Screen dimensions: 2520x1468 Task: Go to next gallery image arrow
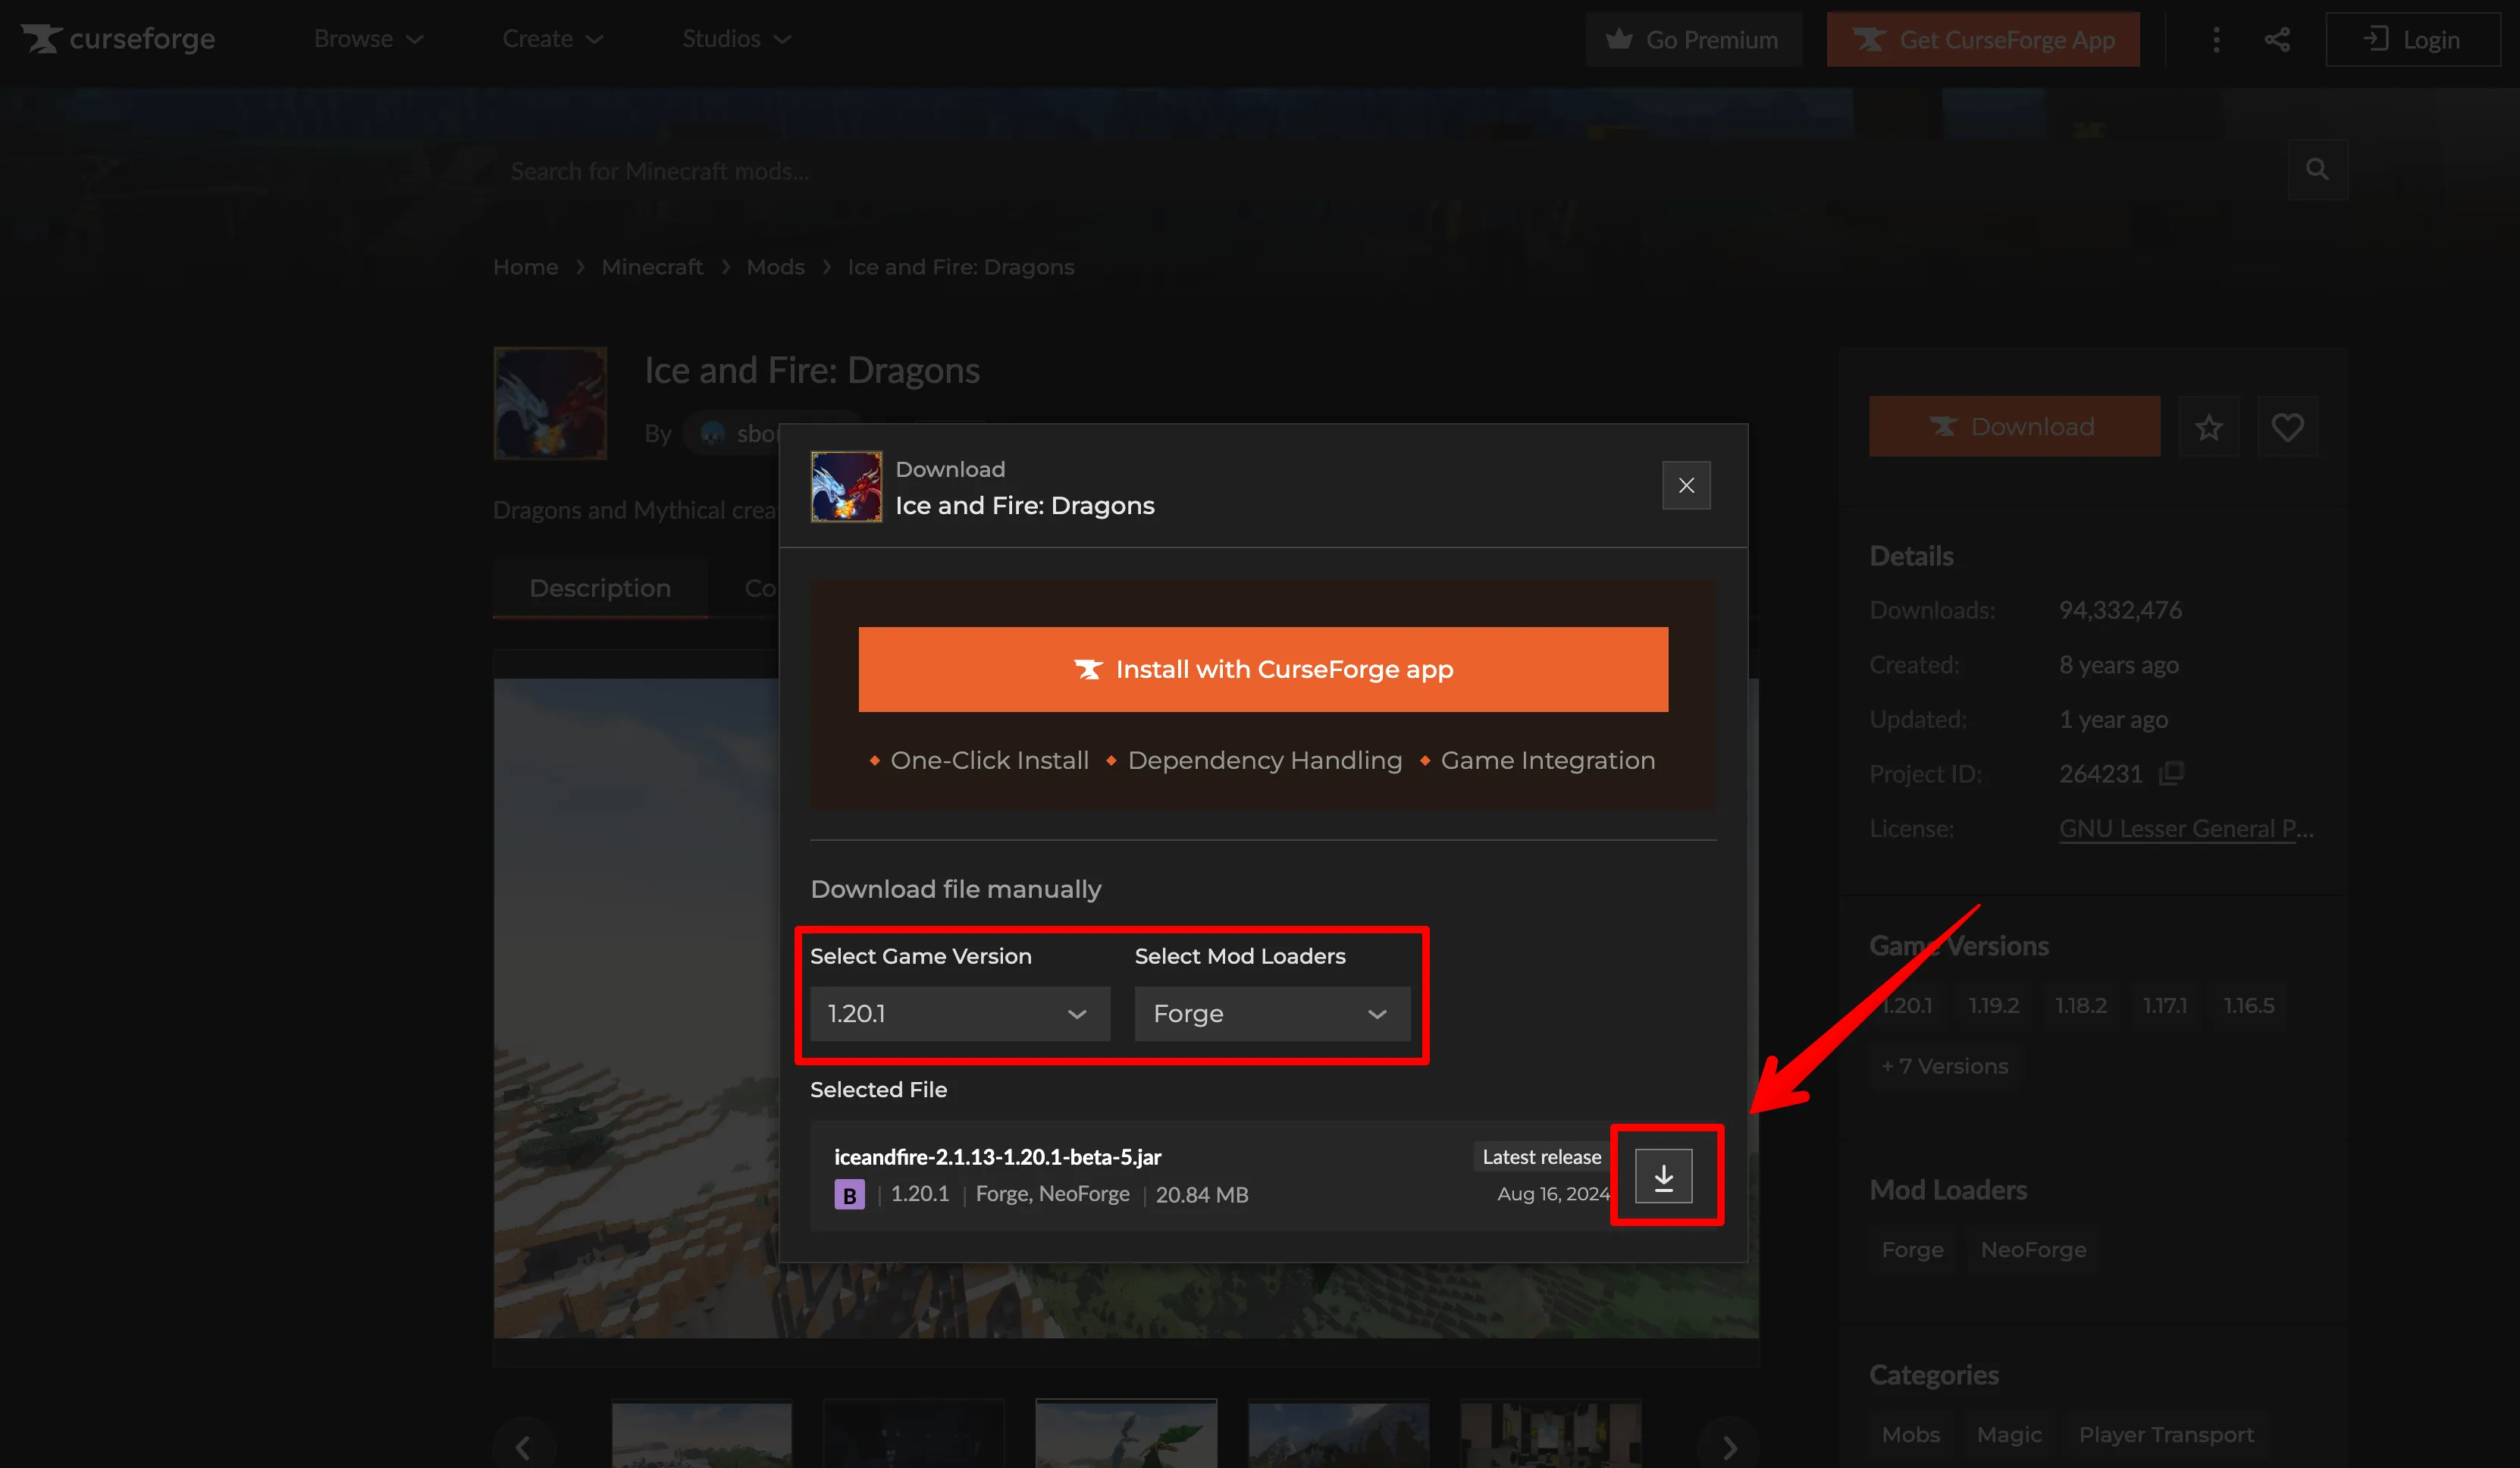tap(1729, 1446)
